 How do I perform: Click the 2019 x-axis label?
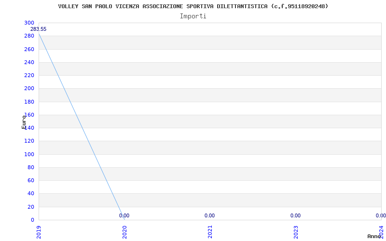pyautogui.click(x=39, y=232)
